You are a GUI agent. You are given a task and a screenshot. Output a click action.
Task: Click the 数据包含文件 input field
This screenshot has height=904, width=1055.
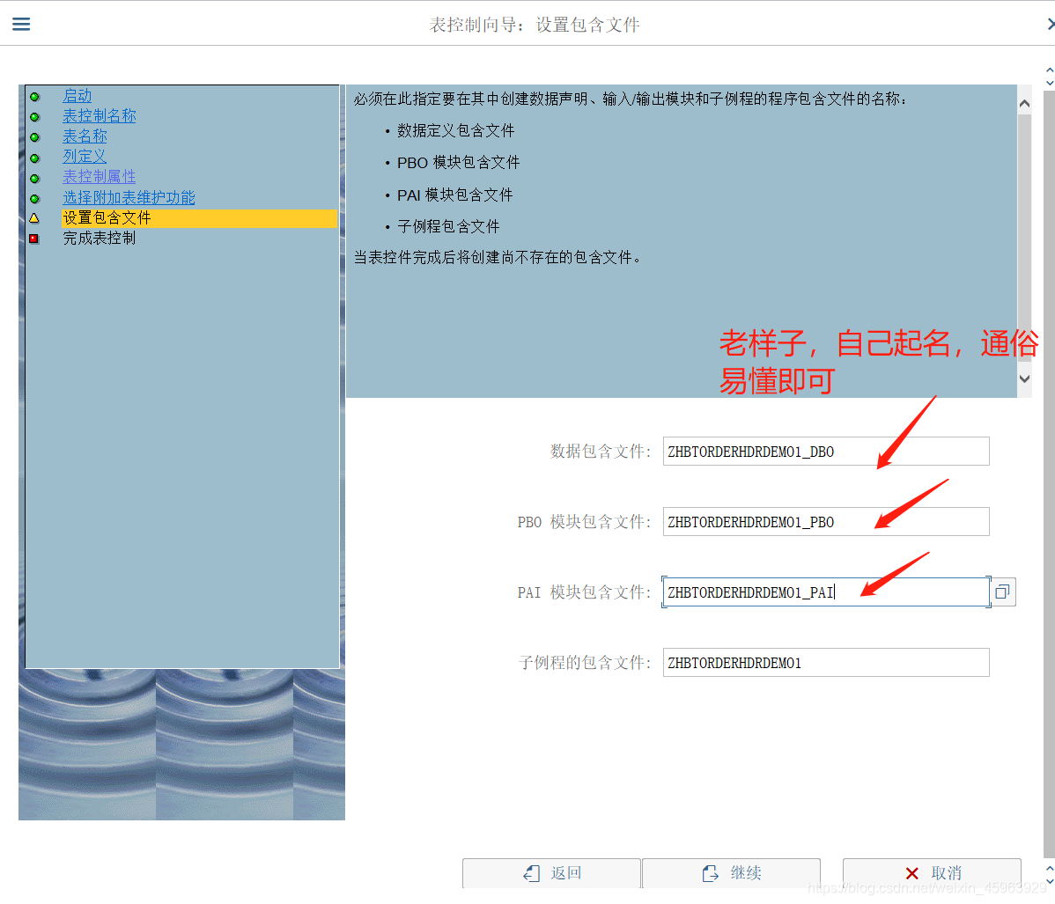[825, 452]
